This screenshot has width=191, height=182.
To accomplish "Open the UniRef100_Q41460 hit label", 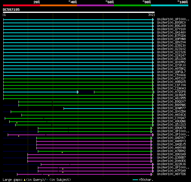I will tap(171, 33).
